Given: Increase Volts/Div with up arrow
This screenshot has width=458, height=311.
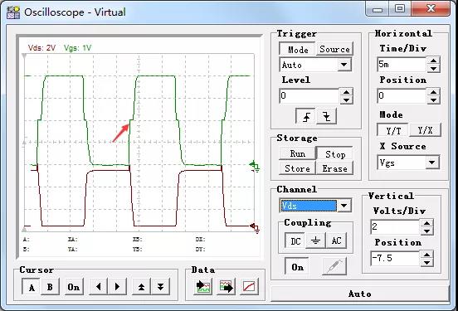Looking at the screenshot, I should pos(426,223).
